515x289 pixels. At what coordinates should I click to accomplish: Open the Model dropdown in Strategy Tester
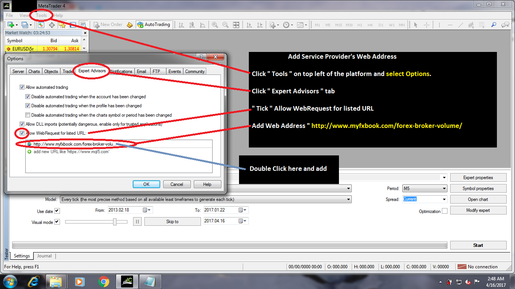tap(206, 199)
